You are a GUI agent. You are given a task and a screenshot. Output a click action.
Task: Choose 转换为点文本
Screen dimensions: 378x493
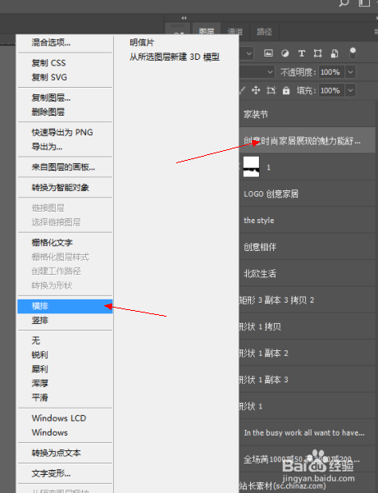point(65,453)
